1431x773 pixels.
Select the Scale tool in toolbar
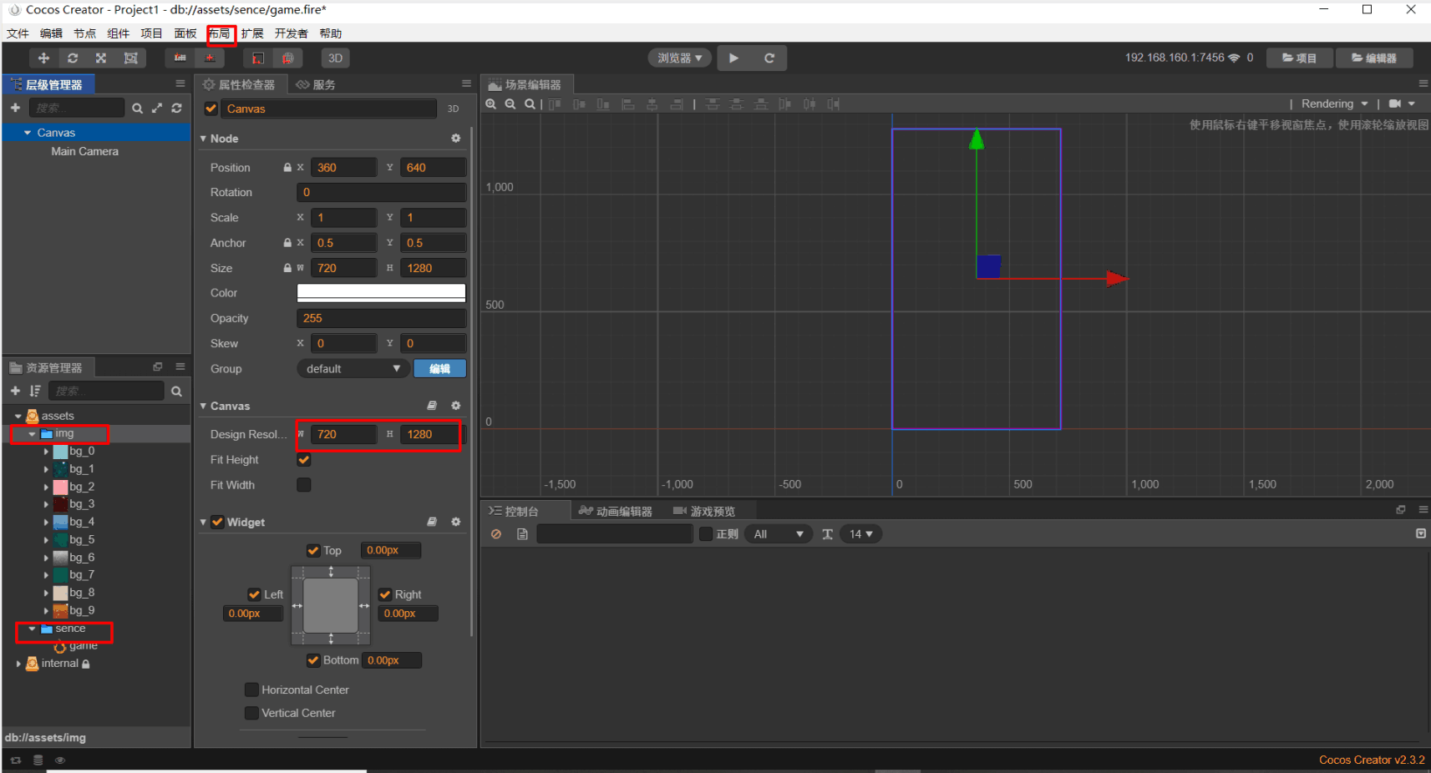point(101,58)
